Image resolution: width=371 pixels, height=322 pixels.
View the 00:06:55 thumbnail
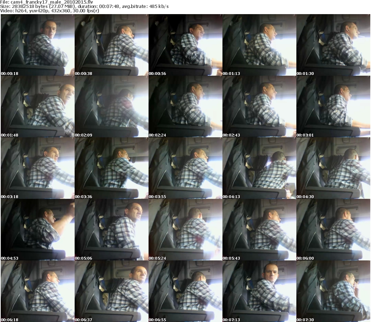(185, 291)
